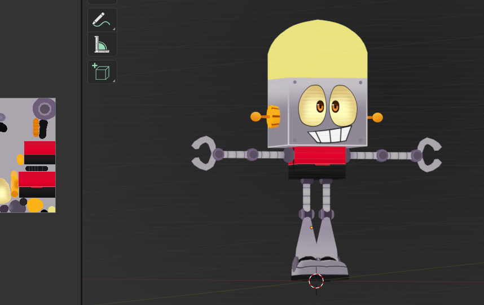Click the robot's yellow dome head
This screenshot has width=484, height=305.
318,50
